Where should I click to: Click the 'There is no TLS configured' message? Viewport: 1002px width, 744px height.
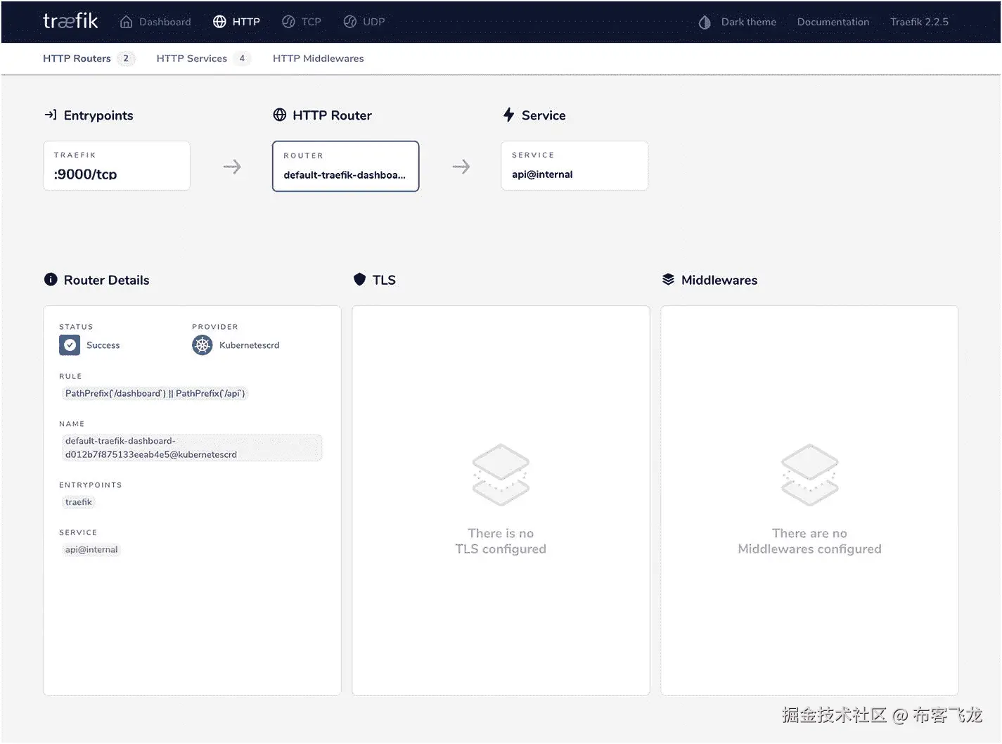coord(501,541)
